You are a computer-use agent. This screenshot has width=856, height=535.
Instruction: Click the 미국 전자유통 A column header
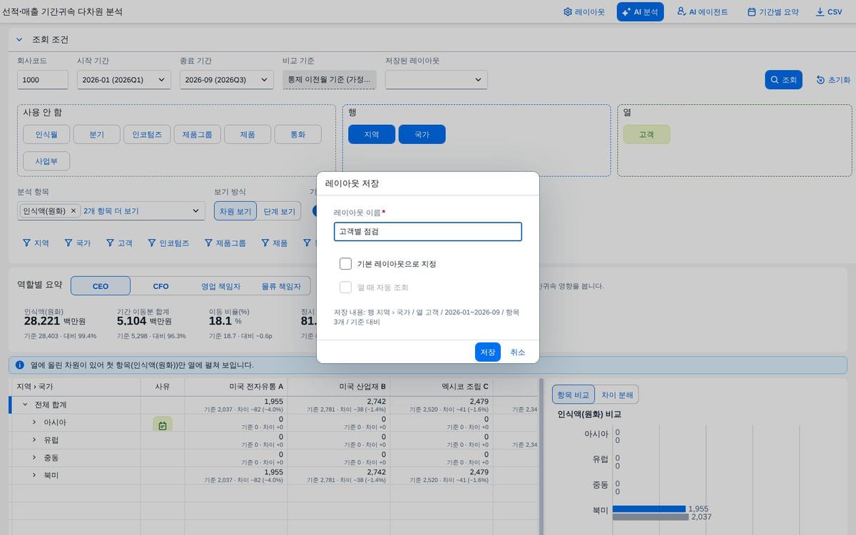(x=236, y=387)
